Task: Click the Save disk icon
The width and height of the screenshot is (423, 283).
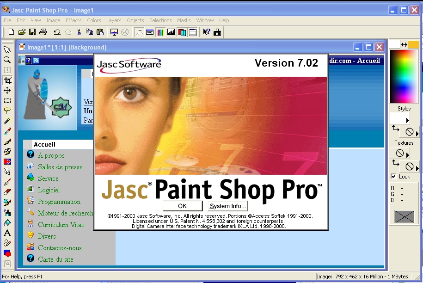Action: coord(32,32)
